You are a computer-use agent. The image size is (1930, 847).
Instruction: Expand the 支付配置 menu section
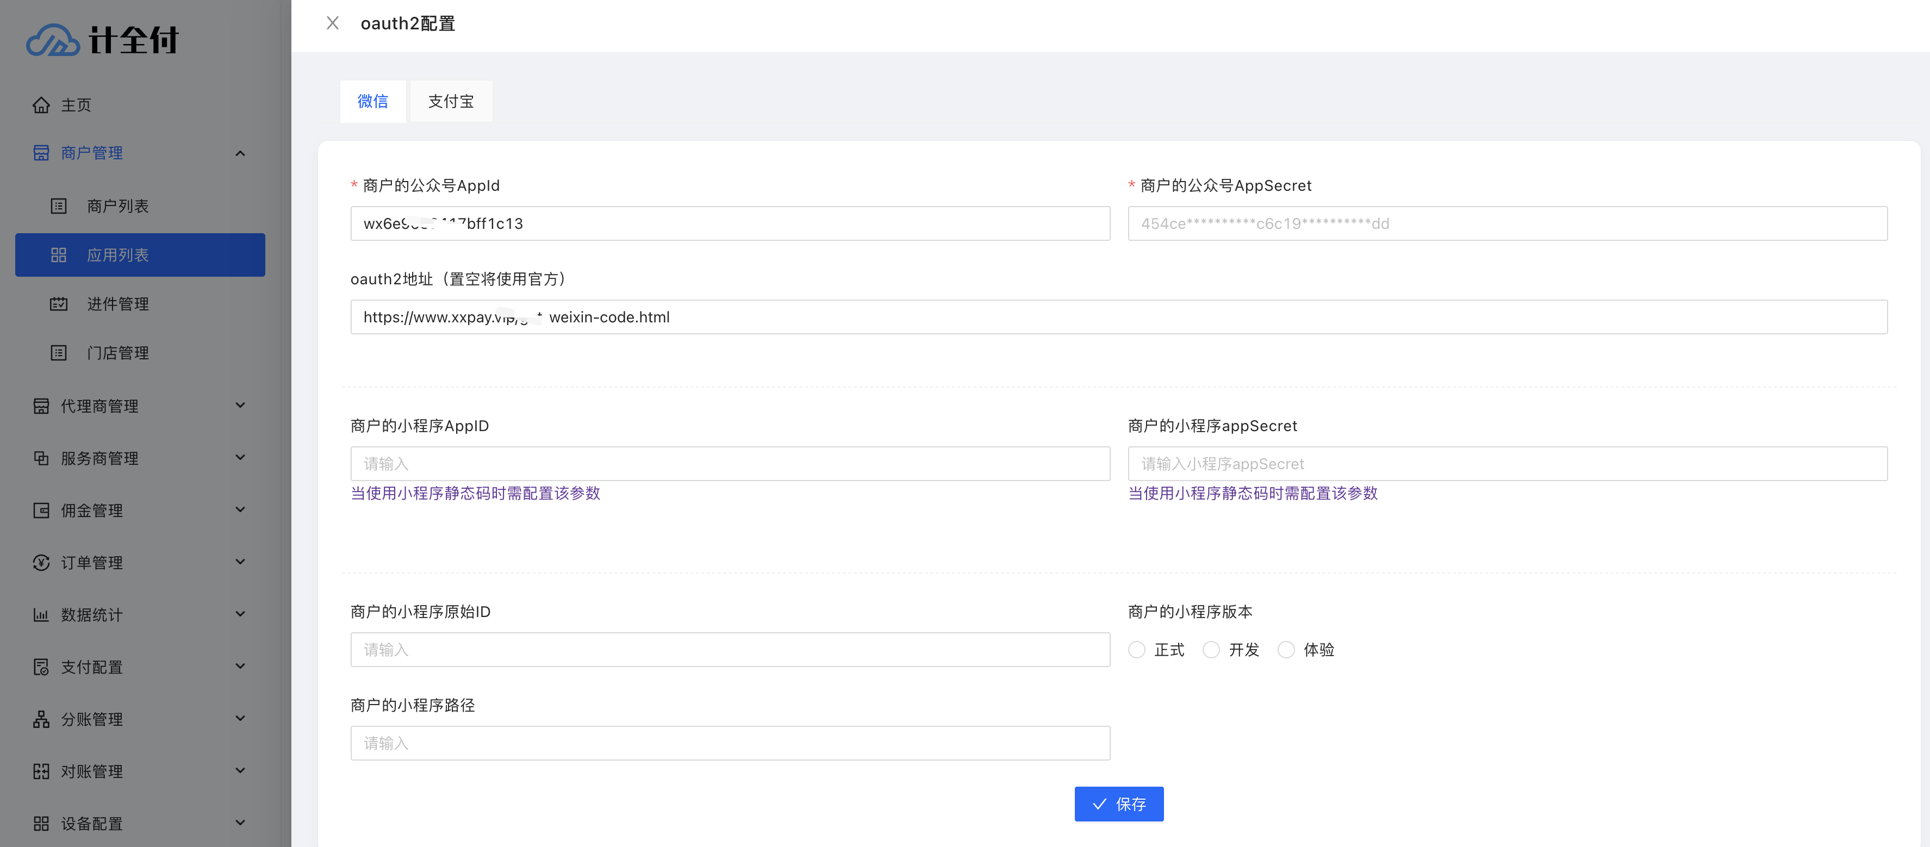pos(240,667)
